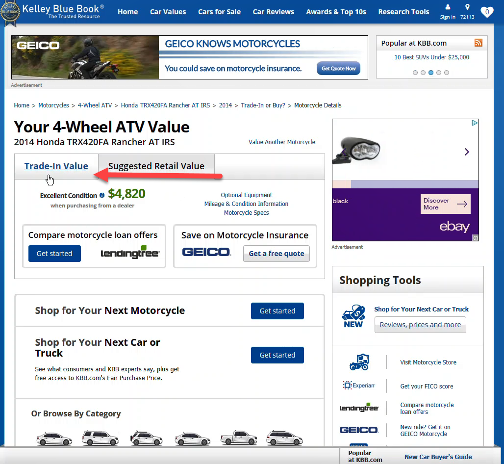Image resolution: width=504 pixels, height=464 pixels.
Task: Click the GEICO logo in insurance box
Action: 206,252
